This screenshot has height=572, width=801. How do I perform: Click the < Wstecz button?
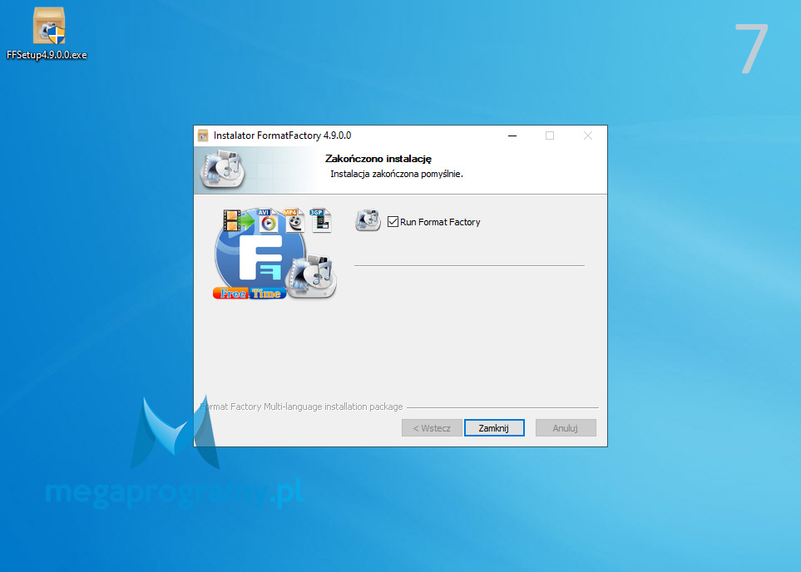pyautogui.click(x=432, y=428)
